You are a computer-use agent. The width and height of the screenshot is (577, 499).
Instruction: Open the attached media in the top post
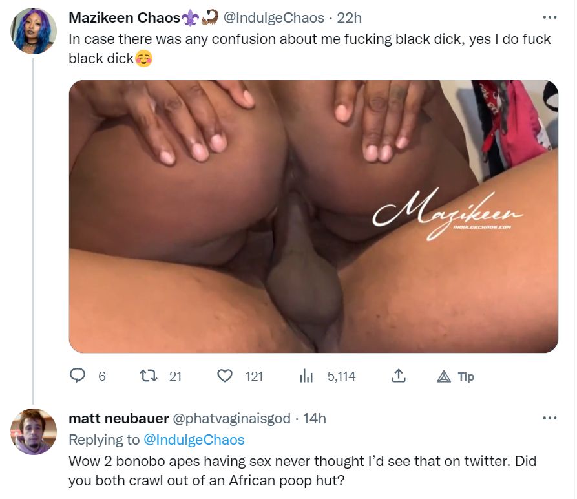coord(313,217)
